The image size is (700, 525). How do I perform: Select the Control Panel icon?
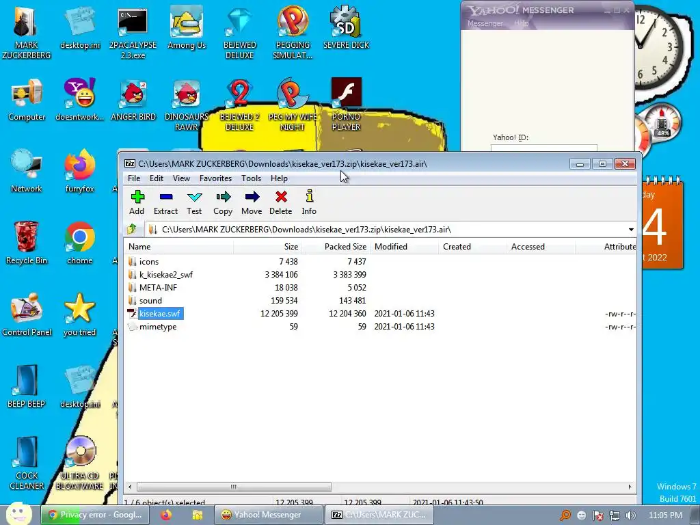click(27, 315)
